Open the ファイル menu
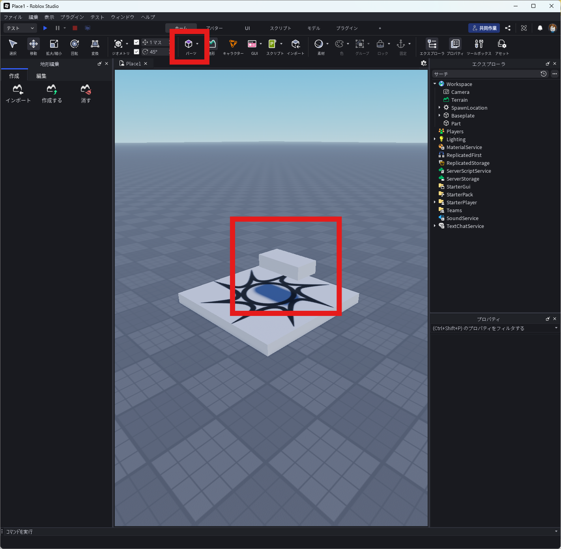This screenshot has height=549, width=561. coord(13,17)
